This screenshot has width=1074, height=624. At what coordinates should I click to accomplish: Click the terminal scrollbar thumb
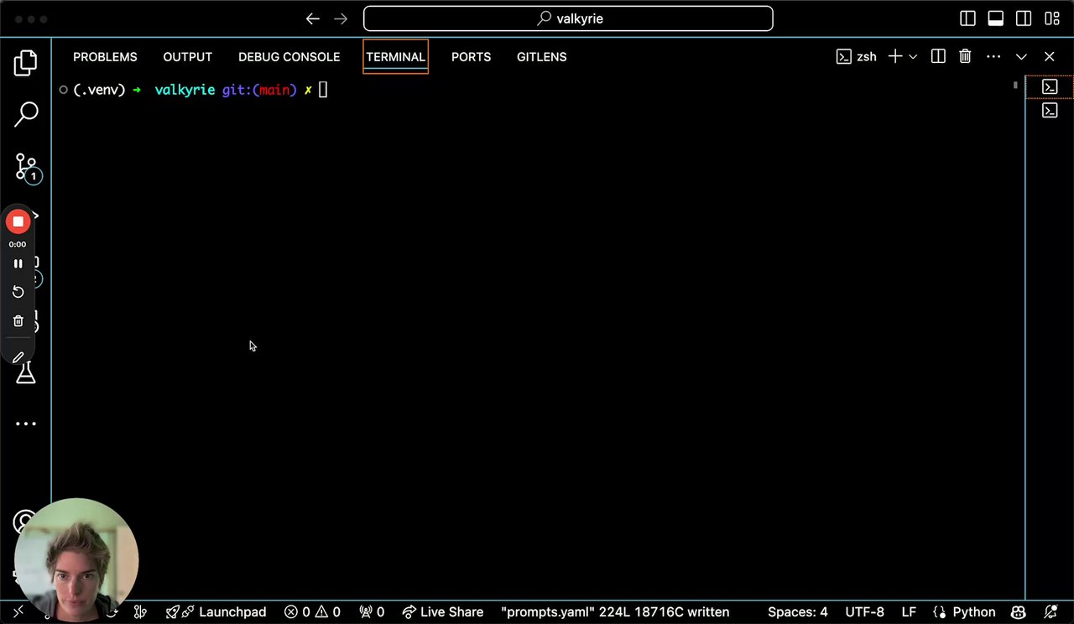[1015, 85]
